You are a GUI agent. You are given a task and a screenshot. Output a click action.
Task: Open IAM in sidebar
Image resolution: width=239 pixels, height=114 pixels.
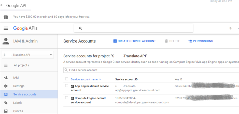point(16,78)
